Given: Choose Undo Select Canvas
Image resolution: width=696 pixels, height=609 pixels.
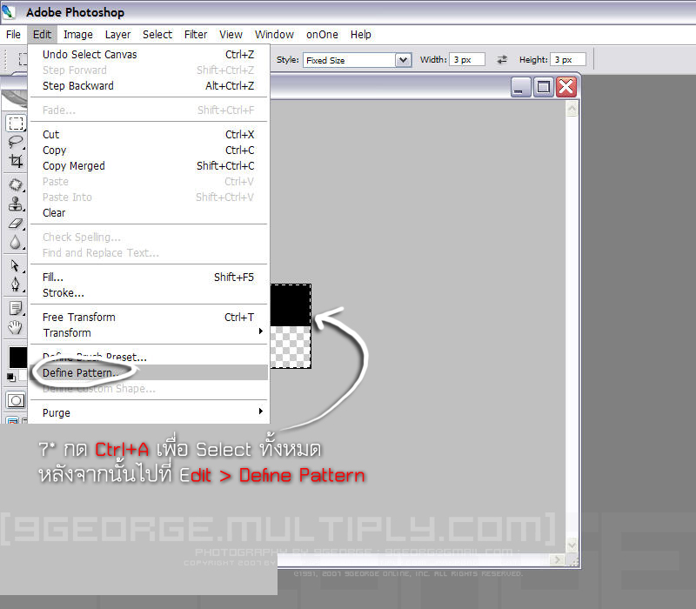Looking at the screenshot, I should pyautogui.click(x=149, y=55).
